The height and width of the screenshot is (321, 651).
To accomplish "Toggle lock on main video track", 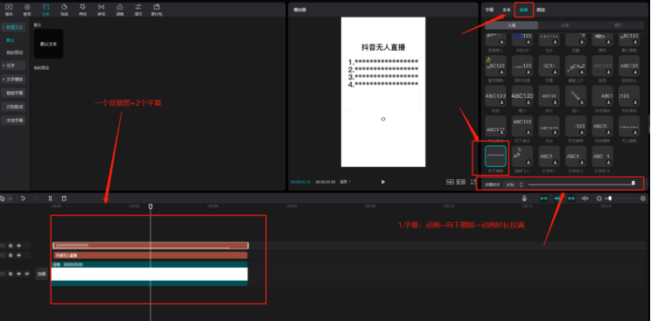I will click(x=10, y=274).
